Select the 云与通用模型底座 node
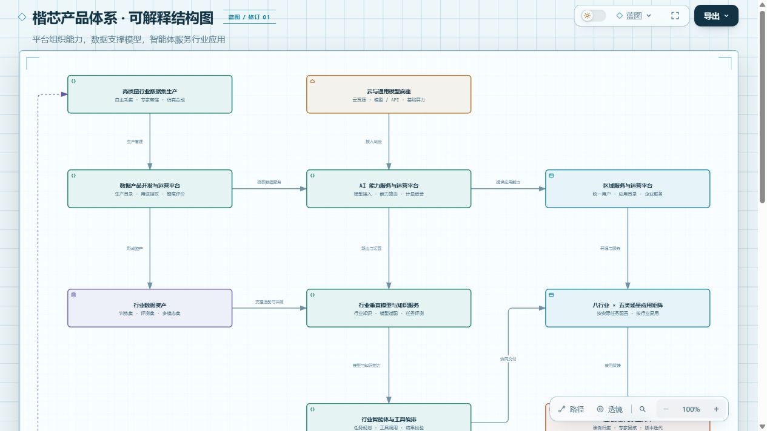Screen dimensions: 767x431 [389, 94]
